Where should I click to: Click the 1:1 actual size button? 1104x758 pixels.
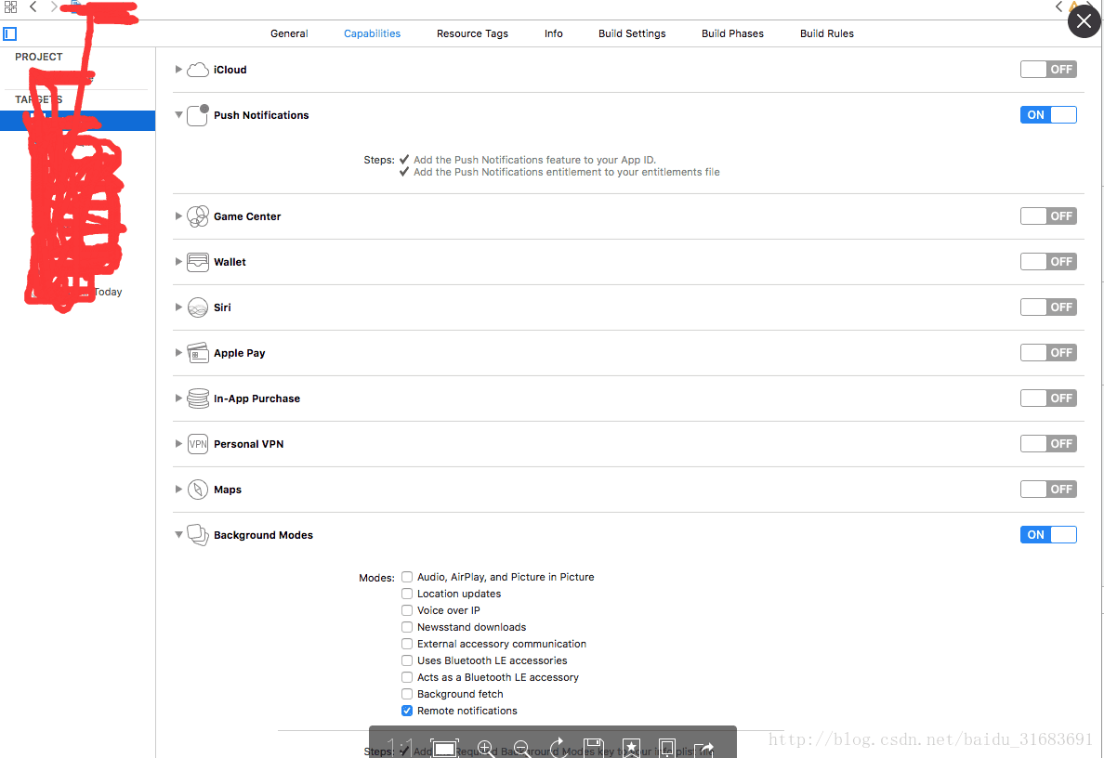click(x=401, y=746)
